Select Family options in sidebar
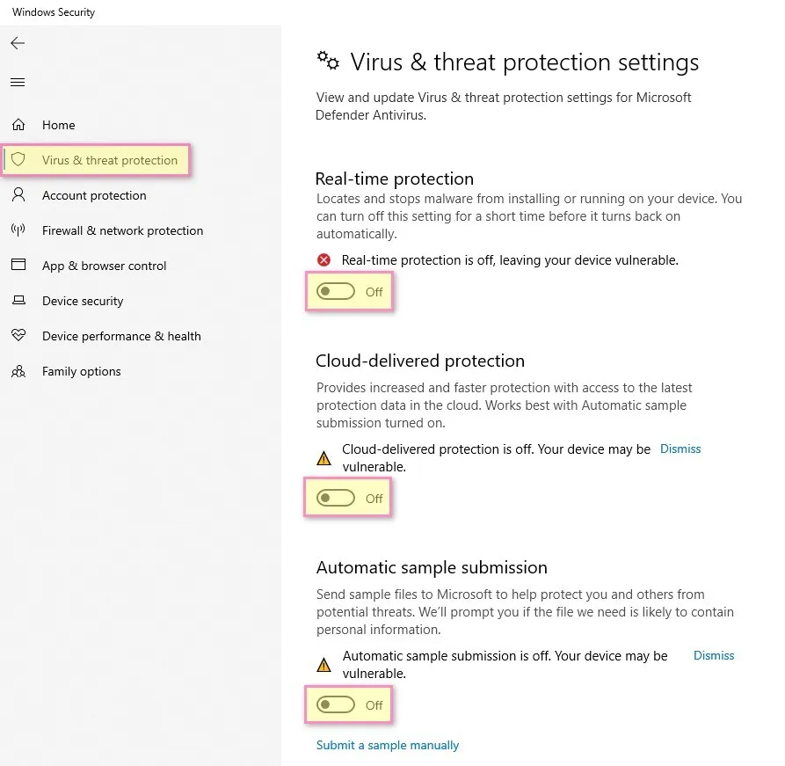785x766 pixels. click(81, 371)
